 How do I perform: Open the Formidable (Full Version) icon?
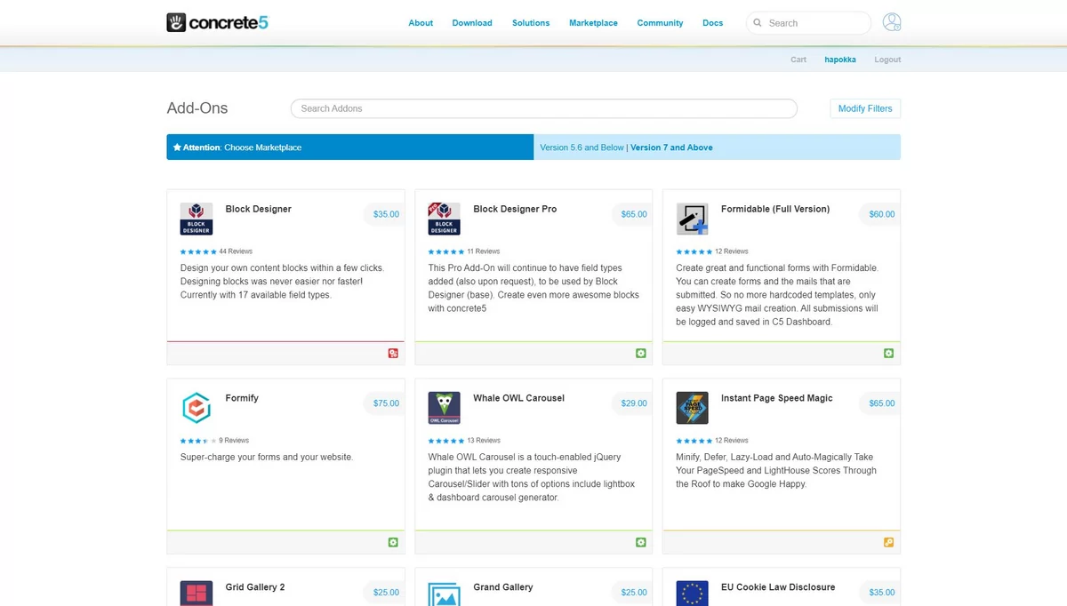[692, 219]
